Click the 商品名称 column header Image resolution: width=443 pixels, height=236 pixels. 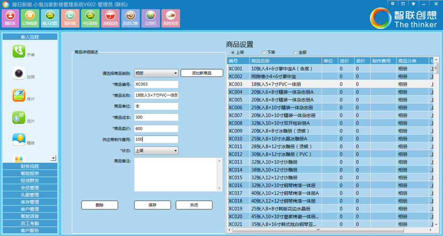point(285,61)
